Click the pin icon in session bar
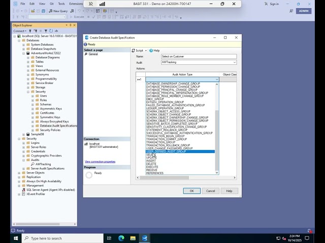 [x=91, y=4]
